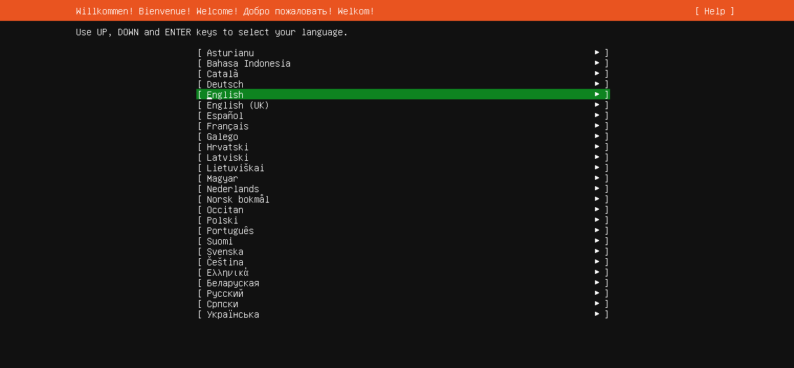The image size is (794, 368).
Task: Select Latviski as the language
Action: coord(228,158)
